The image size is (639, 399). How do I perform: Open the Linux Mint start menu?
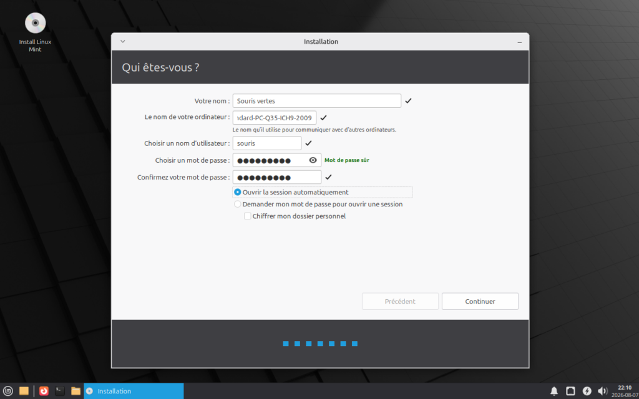click(x=7, y=391)
